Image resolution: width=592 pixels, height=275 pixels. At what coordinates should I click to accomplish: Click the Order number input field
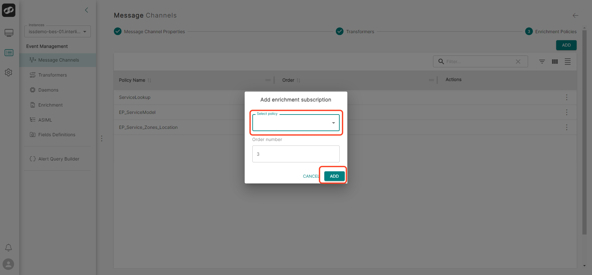296,154
